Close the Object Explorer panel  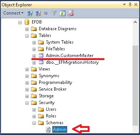click(x=136, y=5)
